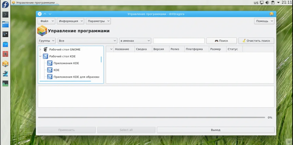Open the file manager folder icon
Image resolution: width=293 pixels, height=145 pixels.
(5, 24)
